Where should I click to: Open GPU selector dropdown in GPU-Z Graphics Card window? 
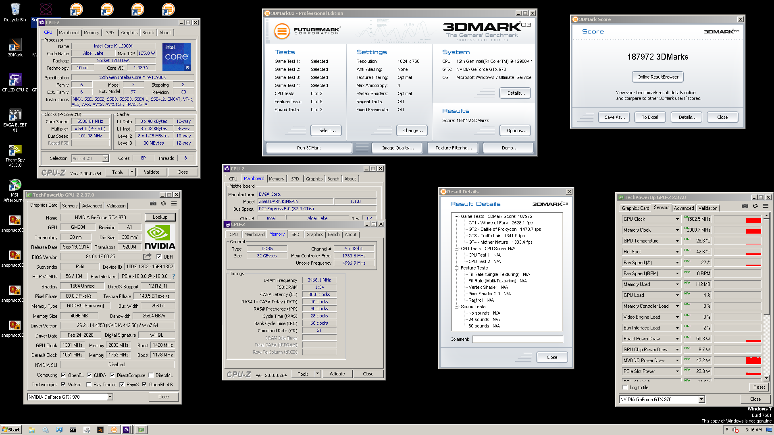click(110, 397)
